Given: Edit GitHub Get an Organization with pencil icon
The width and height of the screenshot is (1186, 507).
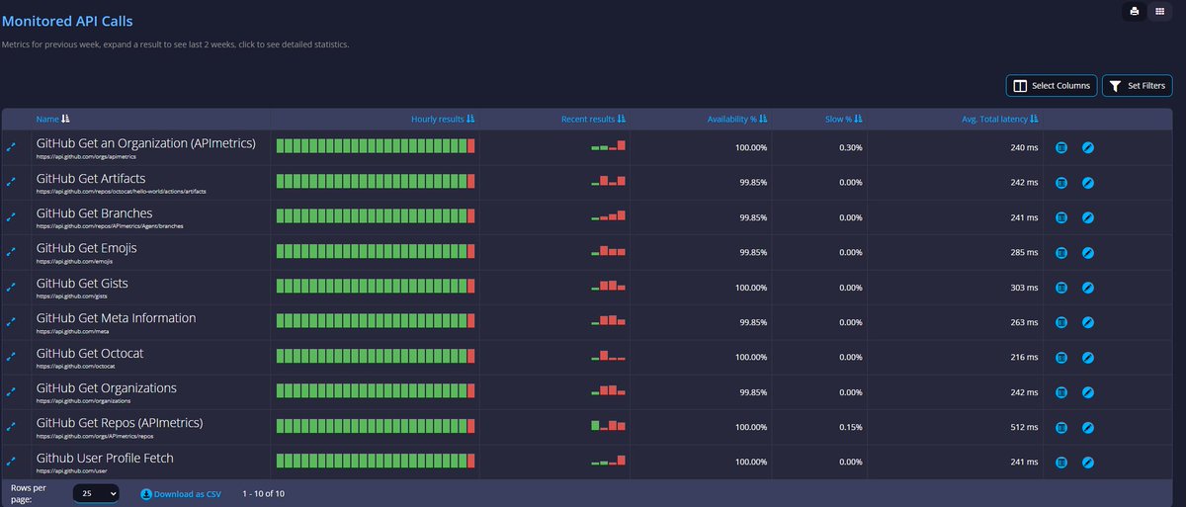Looking at the screenshot, I should [x=1088, y=147].
